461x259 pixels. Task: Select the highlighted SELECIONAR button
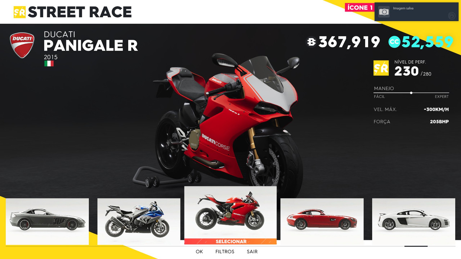pyautogui.click(x=230, y=241)
